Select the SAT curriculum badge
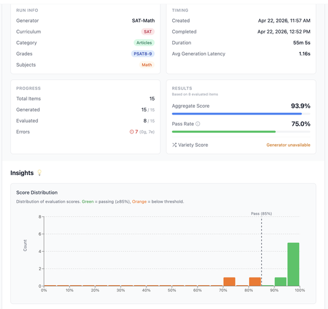This screenshot has height=309, width=328. pyautogui.click(x=148, y=31)
